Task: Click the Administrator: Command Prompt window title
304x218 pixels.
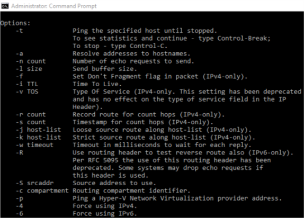Action: pos(53,6)
